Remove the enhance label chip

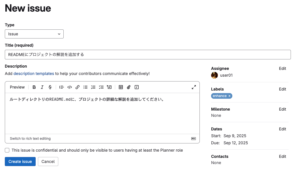(229, 96)
